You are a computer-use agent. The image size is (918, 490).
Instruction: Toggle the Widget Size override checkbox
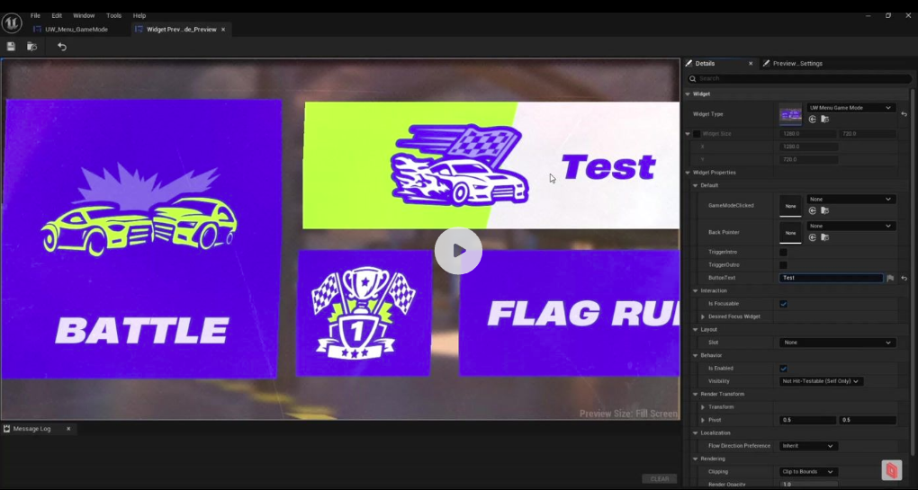click(697, 134)
